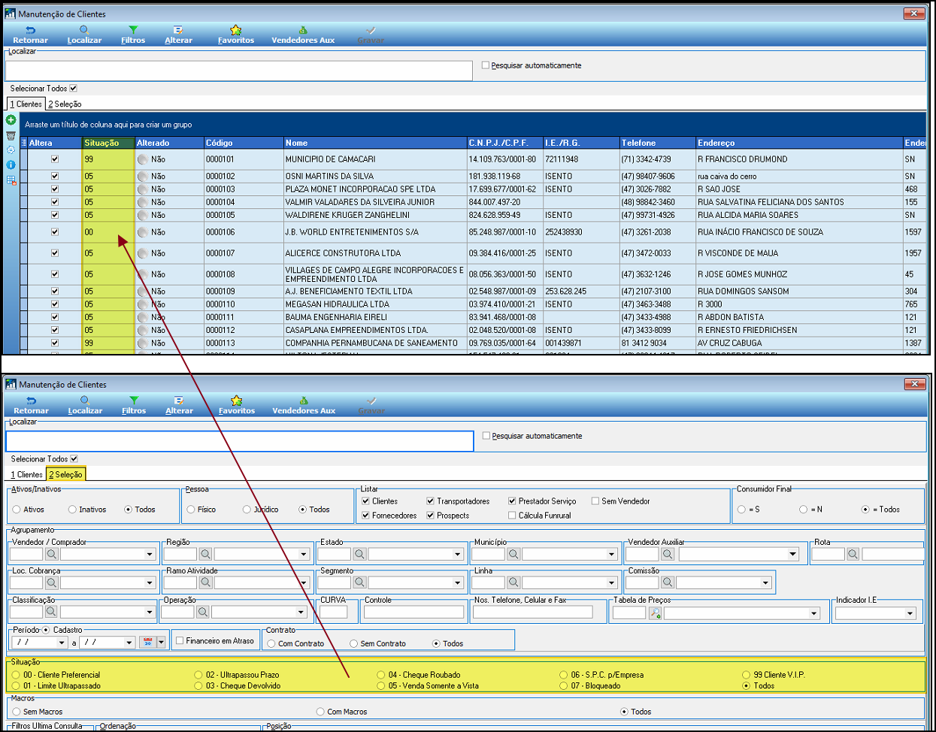
Task: Open Indicador I.E dropdown
Action: coord(910,613)
